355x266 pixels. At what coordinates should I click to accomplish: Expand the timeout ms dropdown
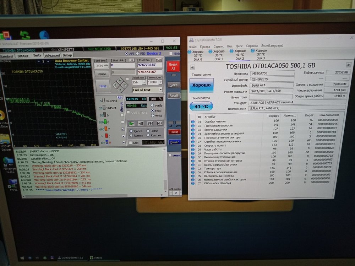(x=160, y=82)
